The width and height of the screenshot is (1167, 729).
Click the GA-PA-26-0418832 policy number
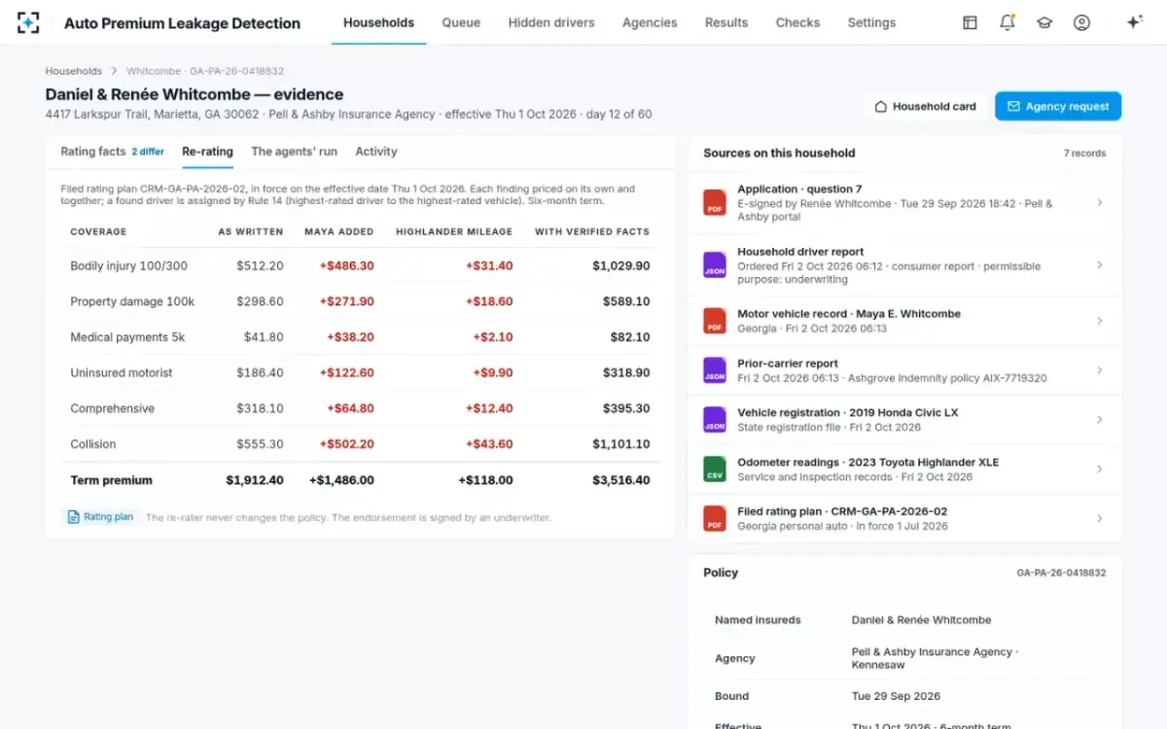click(x=1061, y=573)
